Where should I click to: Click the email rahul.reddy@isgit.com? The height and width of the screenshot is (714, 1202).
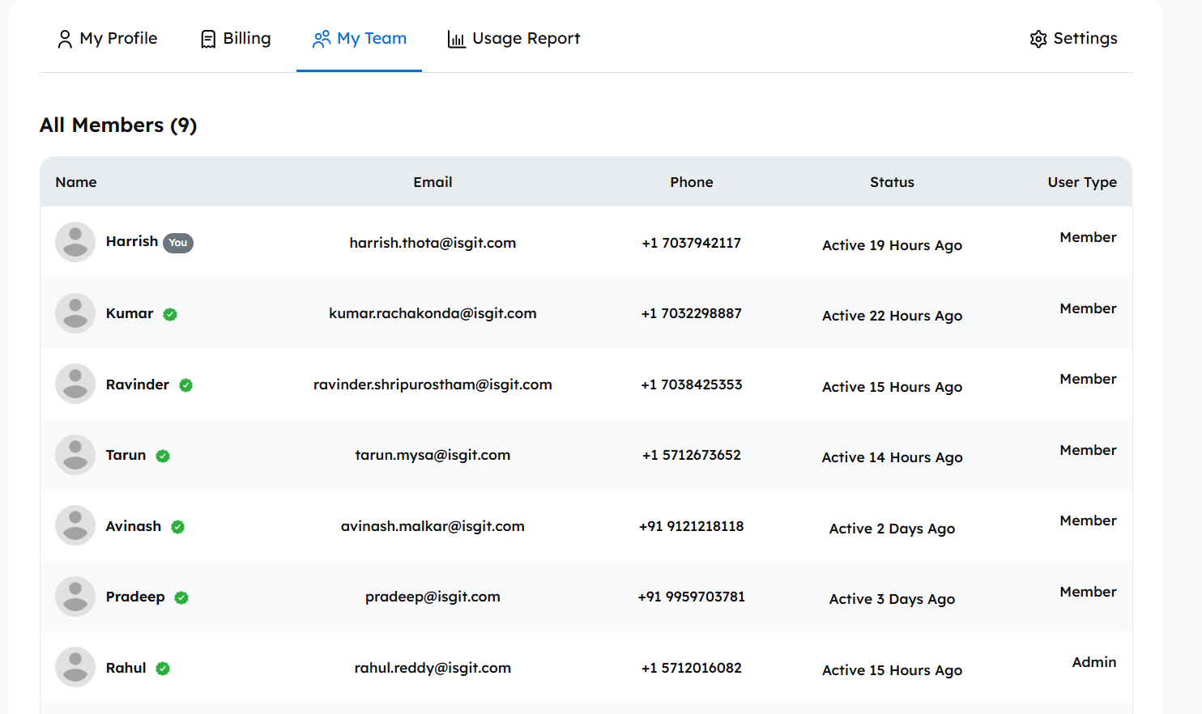[x=433, y=668]
